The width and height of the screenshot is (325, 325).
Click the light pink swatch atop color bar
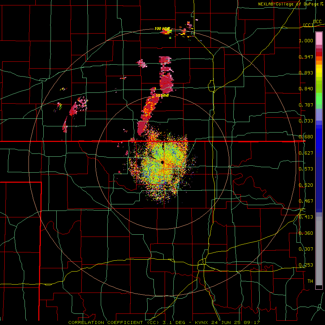coord(319,38)
